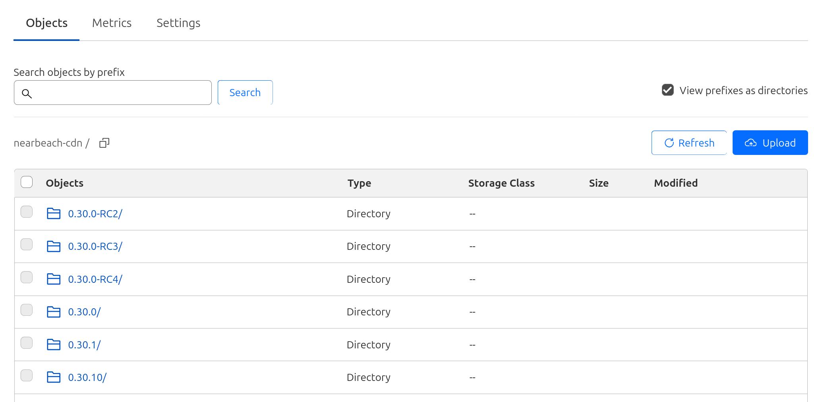820x402 pixels.
Task: Click the folder icon for 0.30.0-RC4
Action: [x=54, y=279]
